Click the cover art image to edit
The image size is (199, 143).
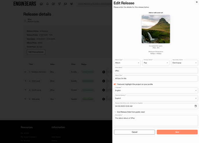click(x=156, y=29)
